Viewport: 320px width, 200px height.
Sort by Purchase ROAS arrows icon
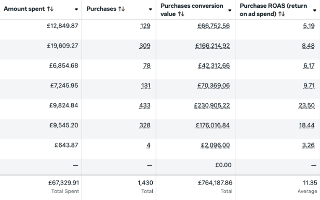click(x=282, y=14)
